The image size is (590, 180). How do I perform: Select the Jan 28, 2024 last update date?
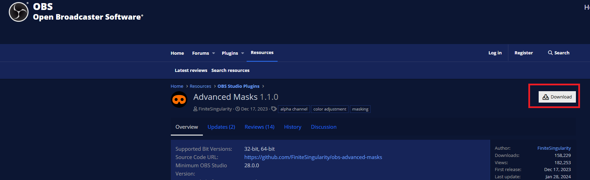point(558,177)
